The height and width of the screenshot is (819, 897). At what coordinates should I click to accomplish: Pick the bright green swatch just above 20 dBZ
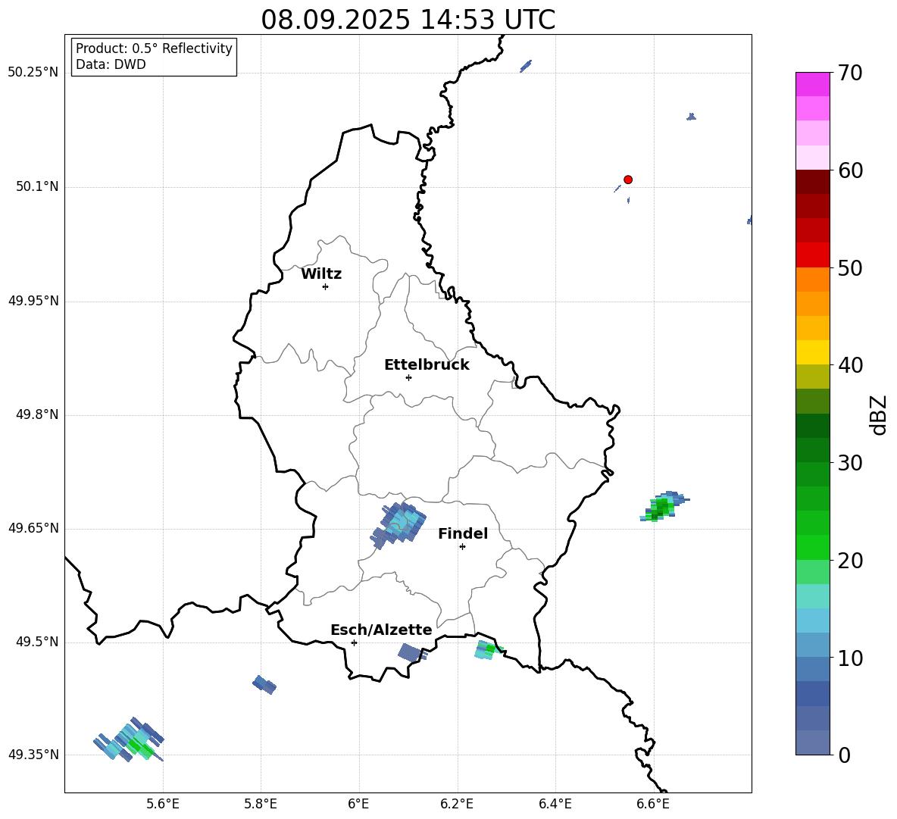[812, 547]
